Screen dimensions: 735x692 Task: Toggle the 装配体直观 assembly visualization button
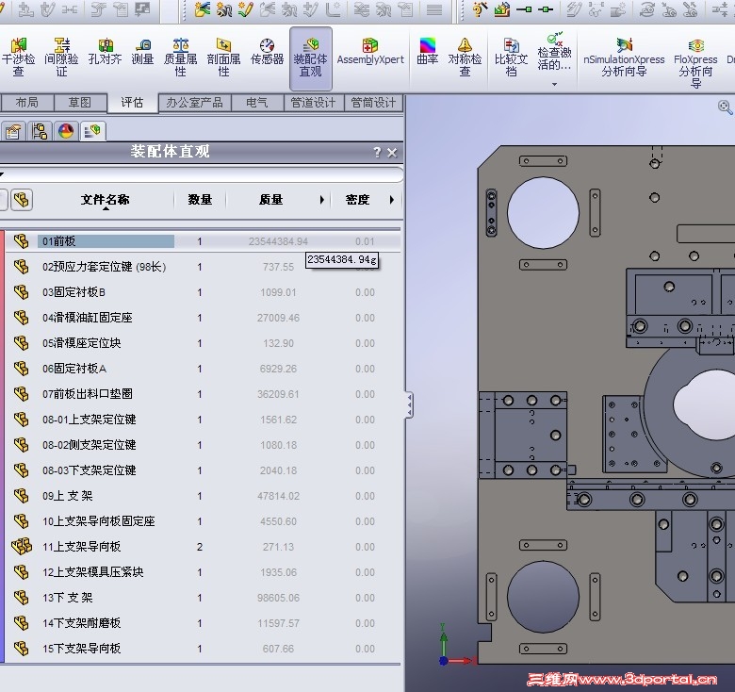click(310, 58)
